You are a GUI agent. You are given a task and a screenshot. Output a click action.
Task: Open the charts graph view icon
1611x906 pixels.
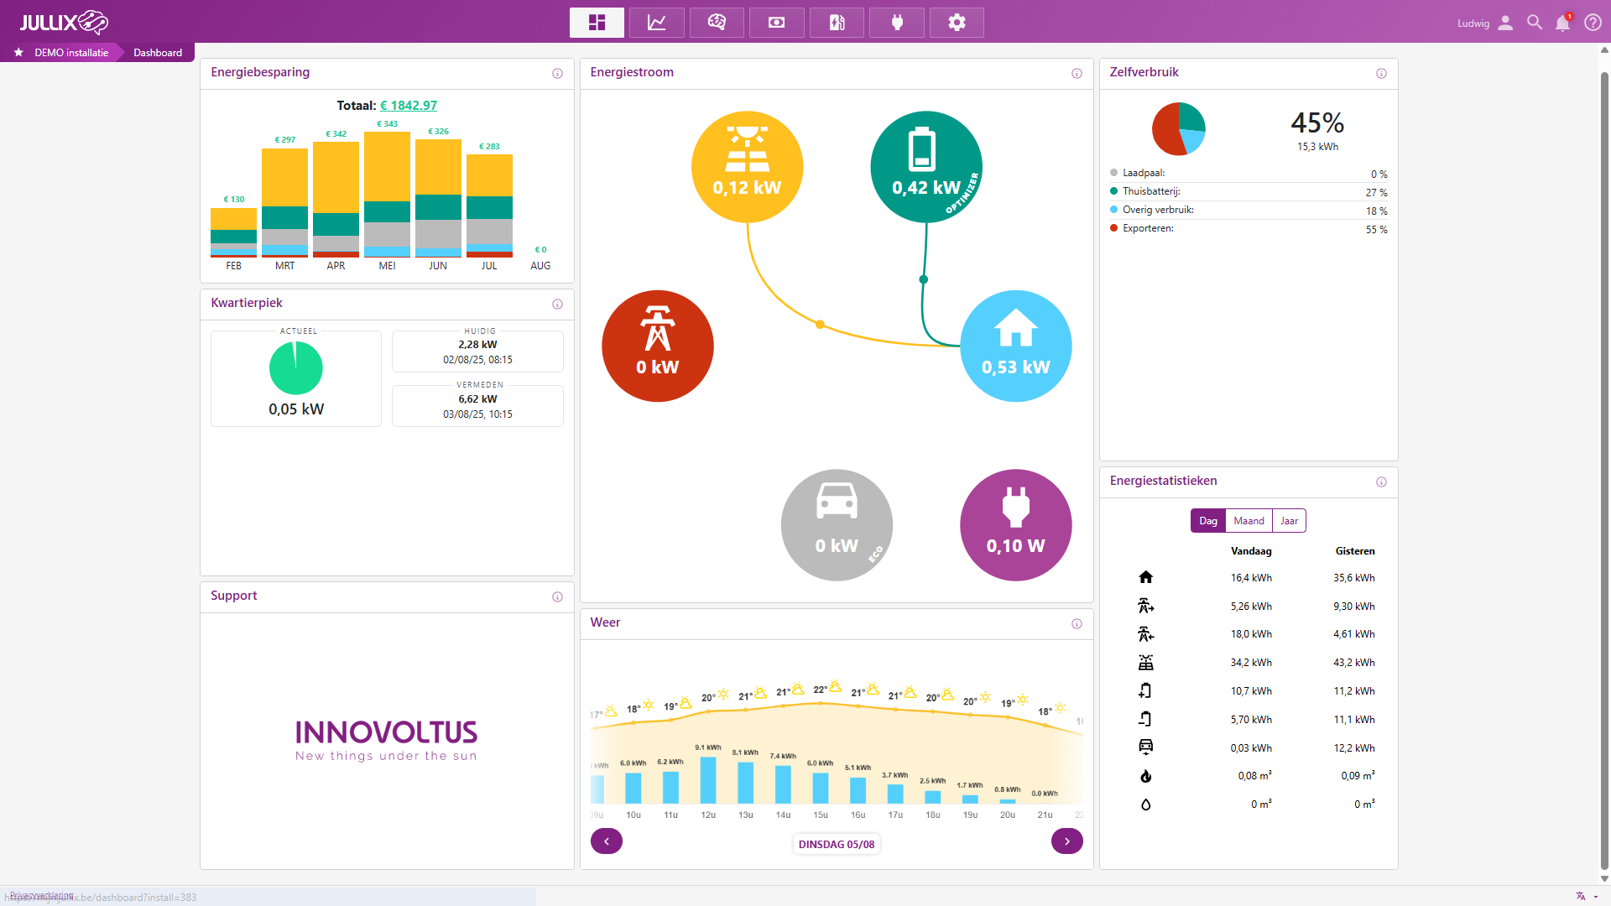coord(656,23)
